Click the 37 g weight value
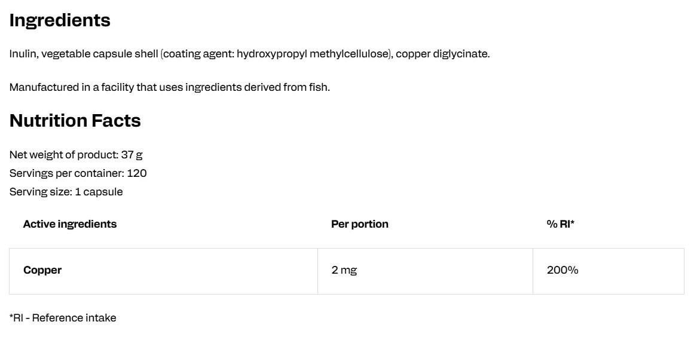700x337 pixels. tap(132, 155)
